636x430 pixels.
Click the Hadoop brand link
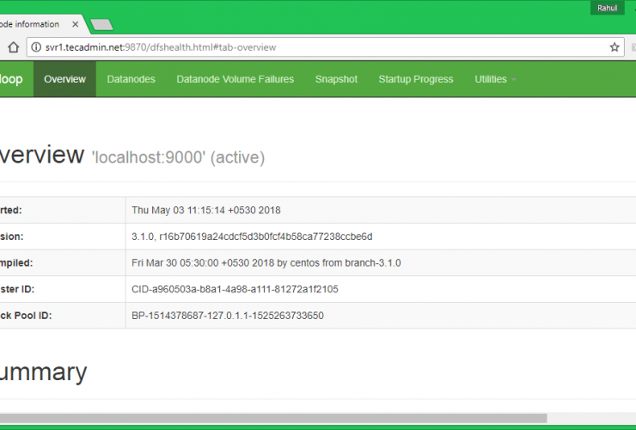point(12,79)
